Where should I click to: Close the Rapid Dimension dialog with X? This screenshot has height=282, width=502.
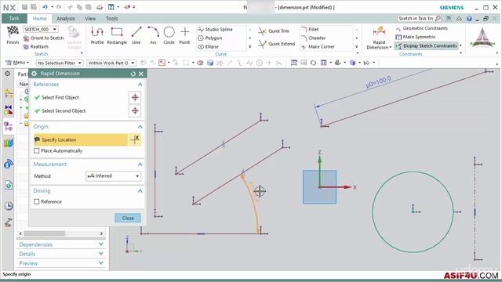point(141,74)
